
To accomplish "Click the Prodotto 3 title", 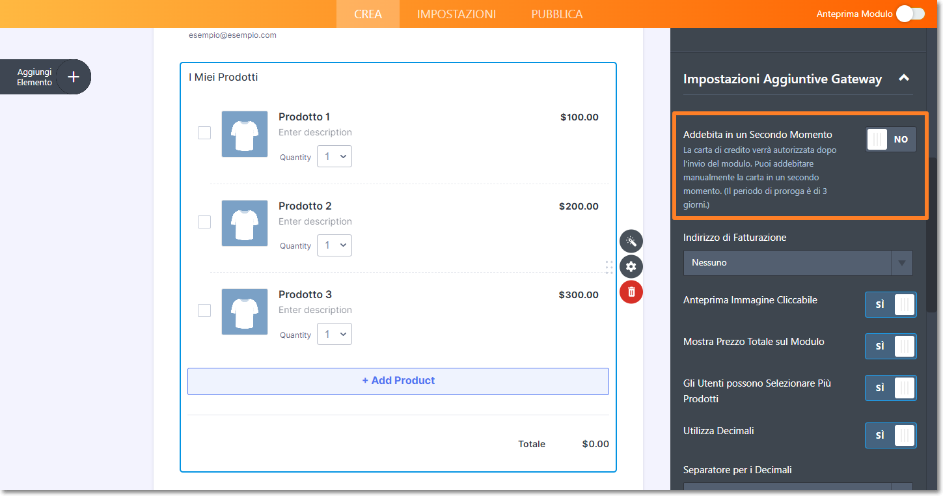I will (305, 295).
